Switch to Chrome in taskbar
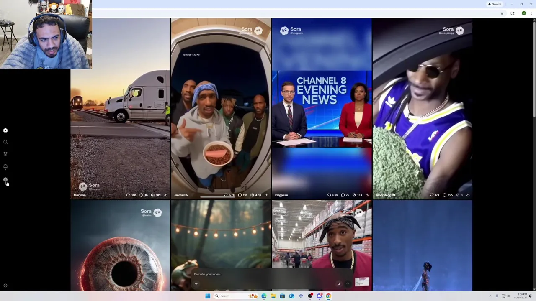Image resolution: width=536 pixels, height=301 pixels. click(x=328, y=296)
